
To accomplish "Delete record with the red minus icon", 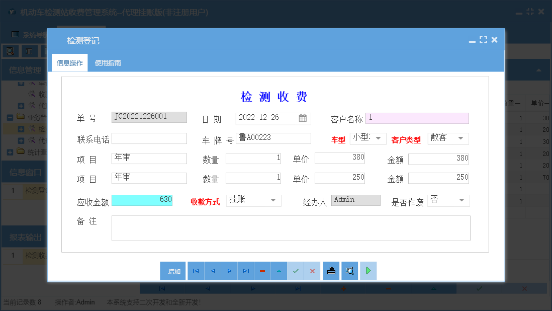I will click(262, 271).
